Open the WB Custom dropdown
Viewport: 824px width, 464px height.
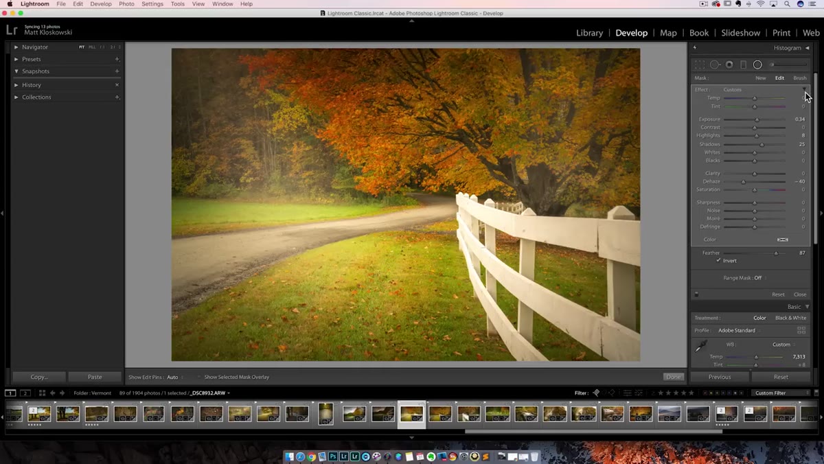coord(783,345)
